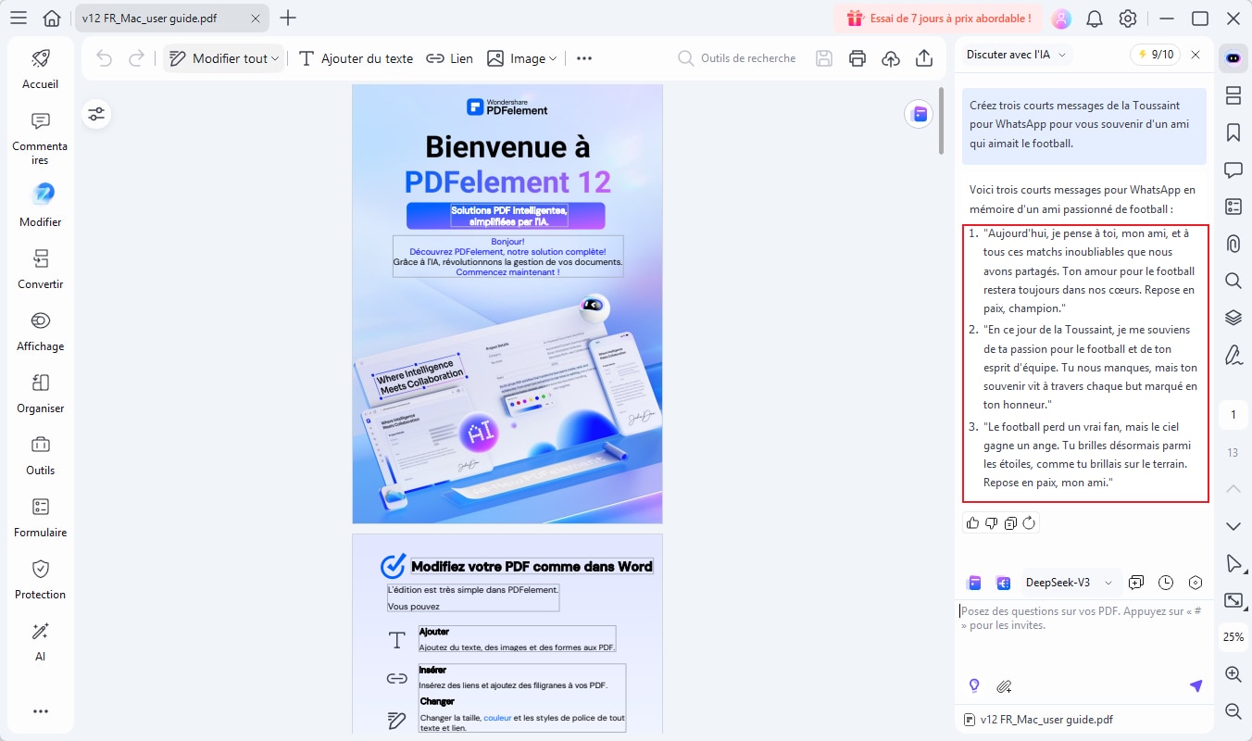Open the bookmarks panel
Viewport: 1252px width, 741px height.
click(x=1233, y=132)
